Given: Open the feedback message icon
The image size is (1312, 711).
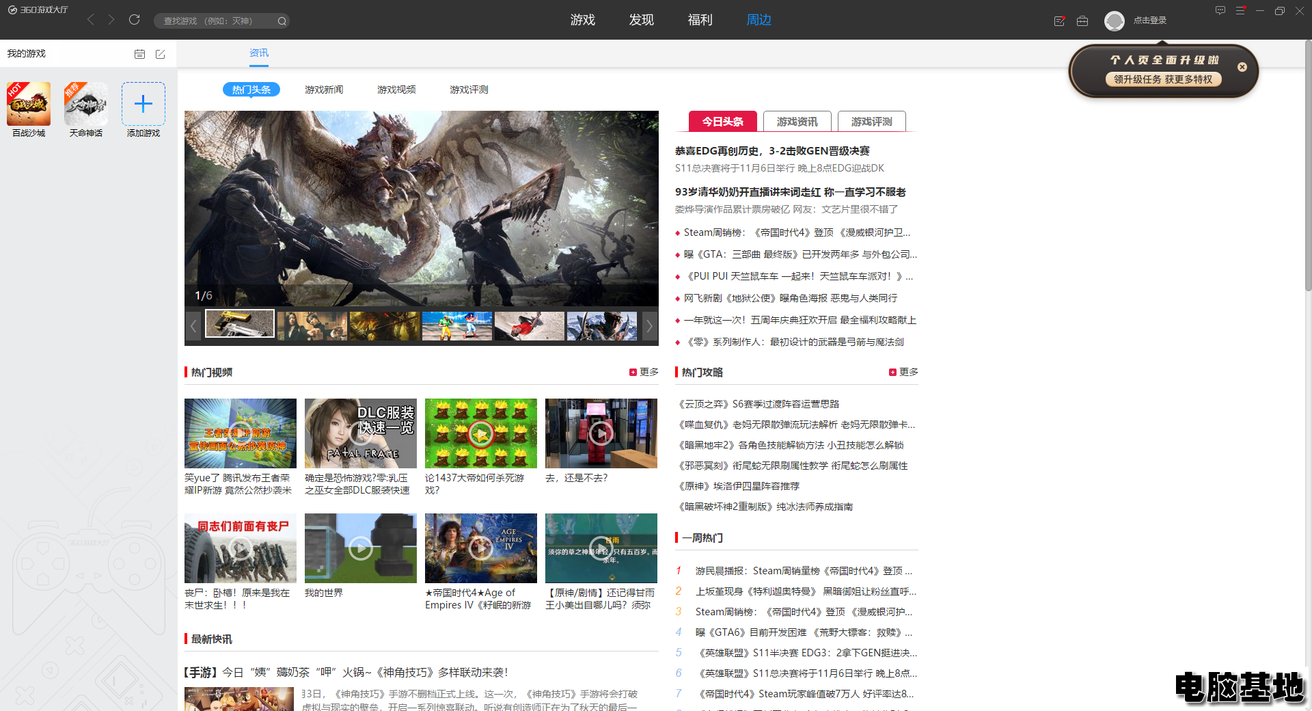Looking at the screenshot, I should pos(1220,10).
